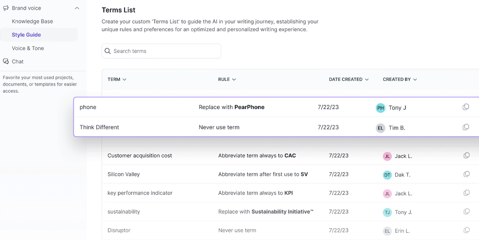Viewport: 479px width, 240px height.
Task: Click the Brand voice megaphone icon
Action: tap(6, 8)
